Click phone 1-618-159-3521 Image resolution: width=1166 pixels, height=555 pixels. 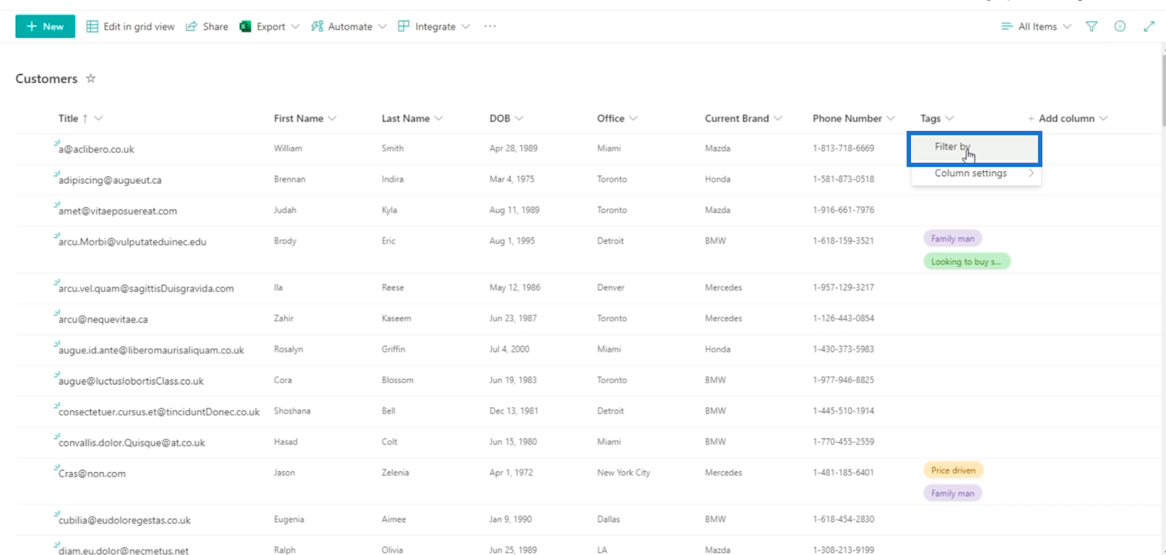click(843, 241)
